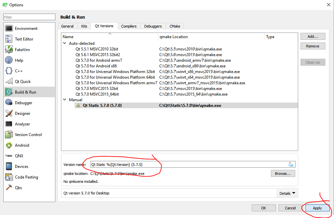Select Universal Windows Platform armv7 version
Image resolution: width=334 pixels, height=218 pixels.
(x=116, y=83)
